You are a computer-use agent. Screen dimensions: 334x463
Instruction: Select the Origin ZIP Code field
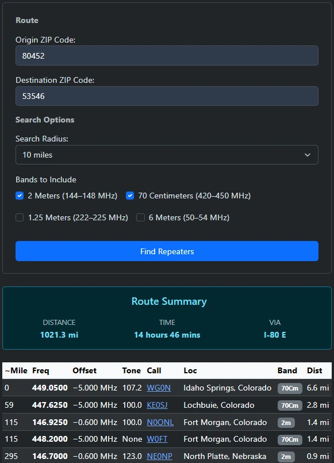167,55
